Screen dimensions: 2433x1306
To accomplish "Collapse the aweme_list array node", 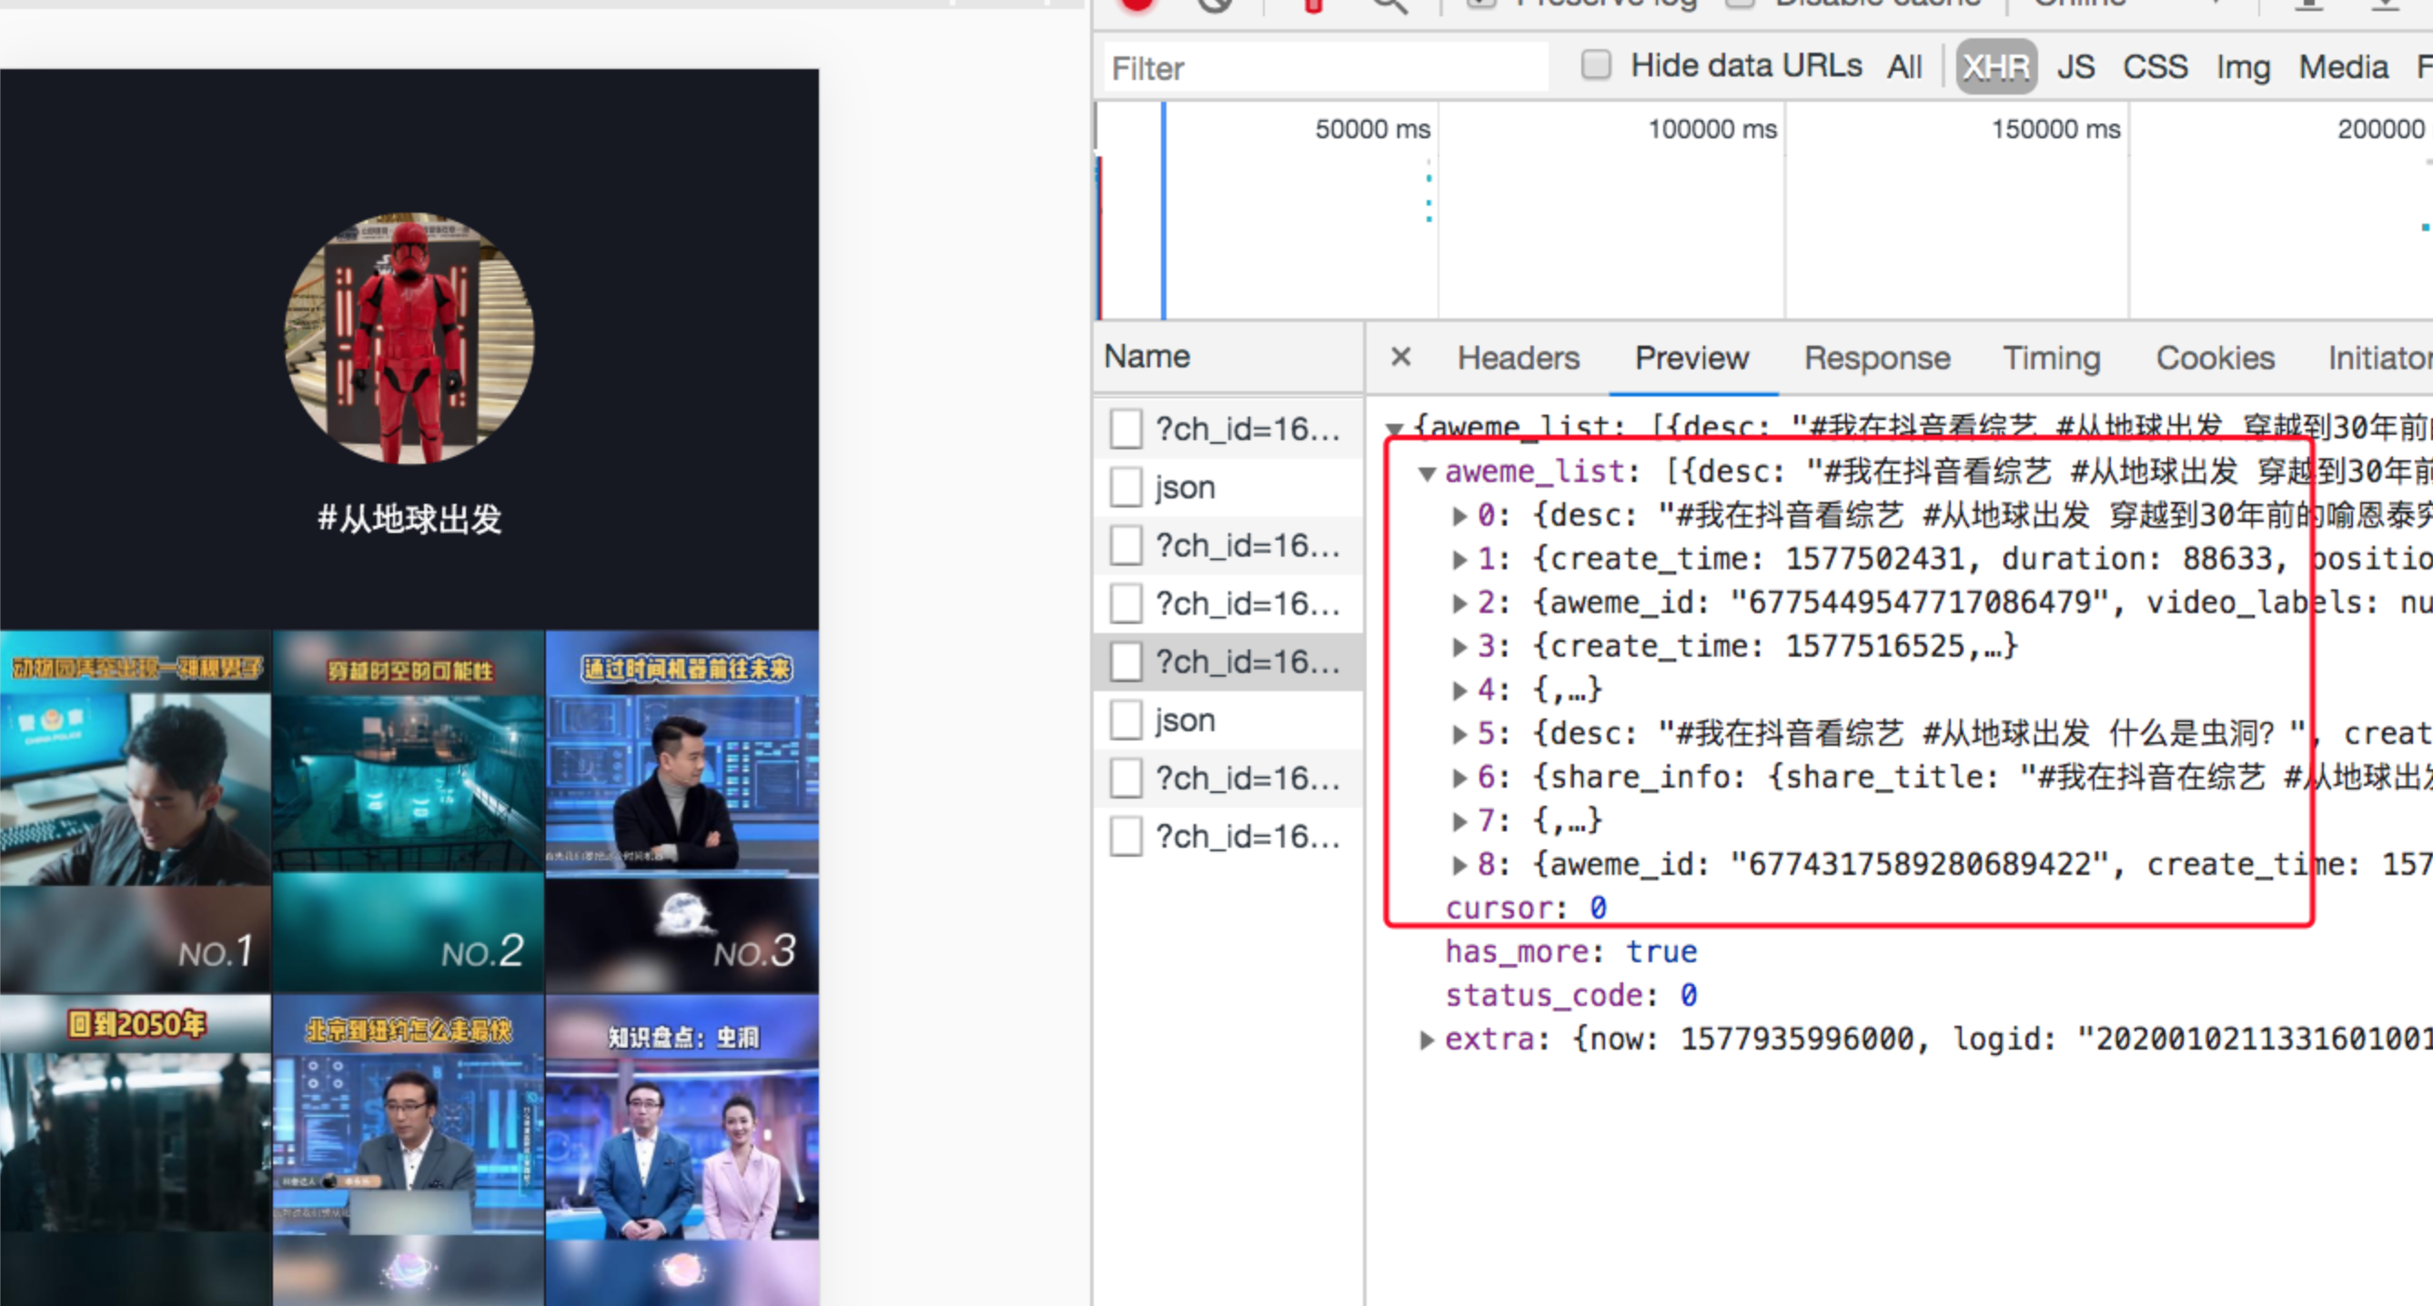I will (1427, 472).
